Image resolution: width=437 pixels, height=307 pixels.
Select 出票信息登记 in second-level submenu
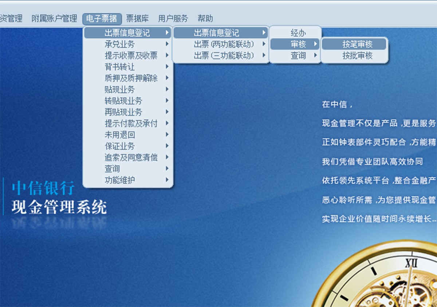pos(221,33)
